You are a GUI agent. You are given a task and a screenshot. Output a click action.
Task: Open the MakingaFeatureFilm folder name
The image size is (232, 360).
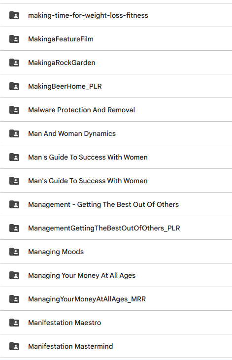61,39
